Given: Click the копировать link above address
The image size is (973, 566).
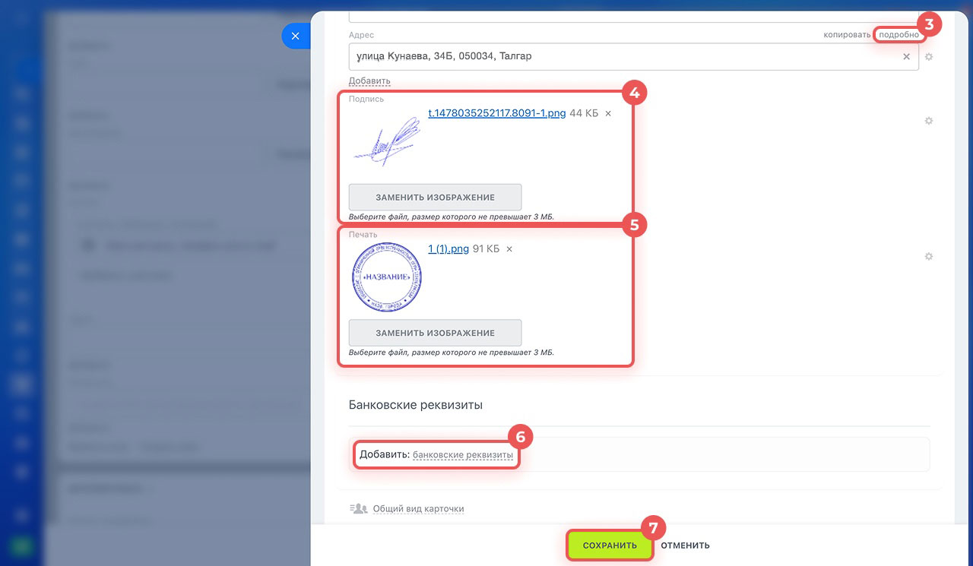Looking at the screenshot, I should tap(846, 35).
